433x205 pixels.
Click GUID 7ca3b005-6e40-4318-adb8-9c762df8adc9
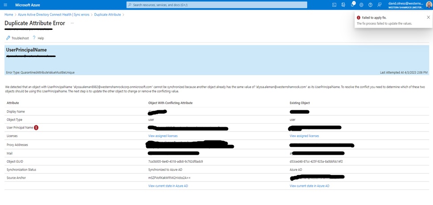[176, 161]
